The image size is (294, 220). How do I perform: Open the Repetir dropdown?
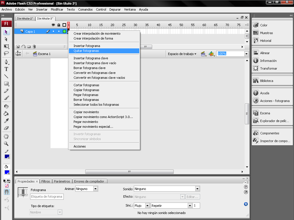coord(190,206)
